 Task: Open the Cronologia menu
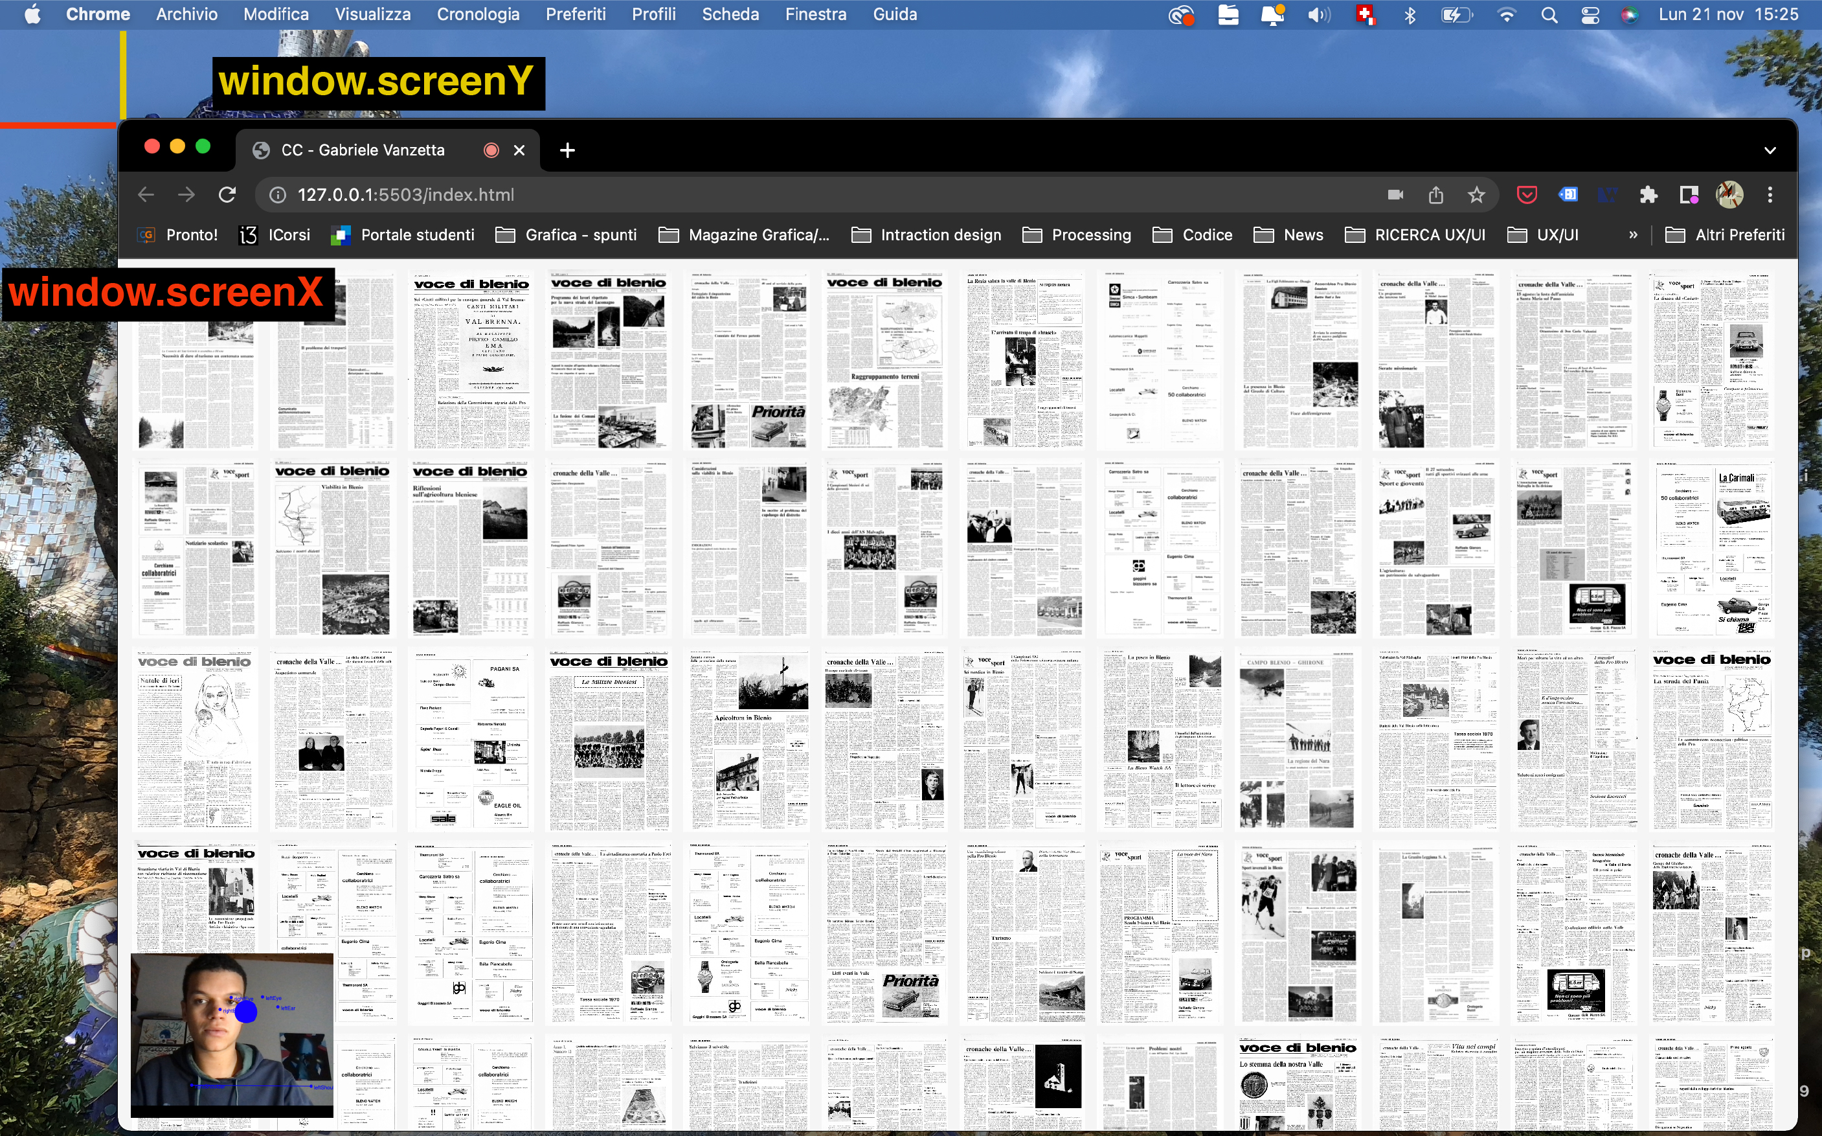478,14
